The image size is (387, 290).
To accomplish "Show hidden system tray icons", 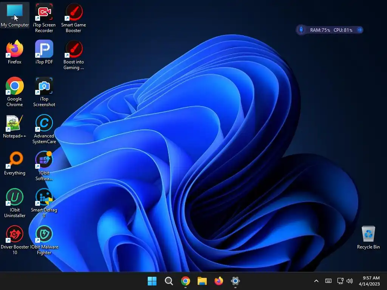I will pos(316,281).
